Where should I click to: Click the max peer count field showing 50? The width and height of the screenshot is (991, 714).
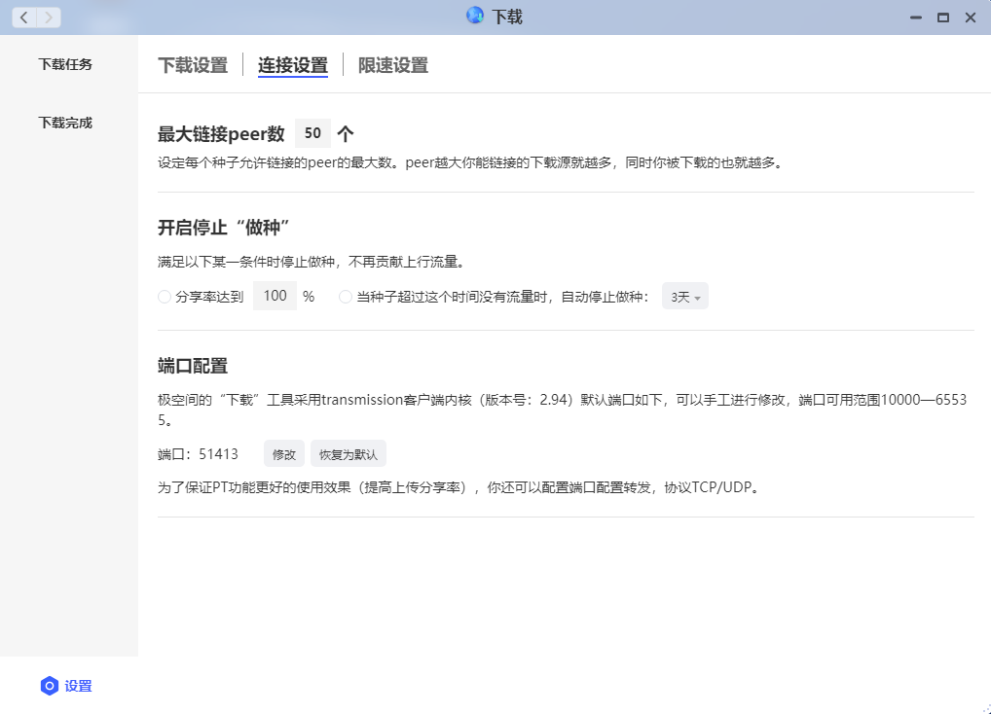[312, 133]
